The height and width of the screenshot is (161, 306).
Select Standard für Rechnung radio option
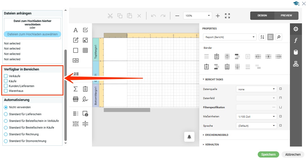6,134
